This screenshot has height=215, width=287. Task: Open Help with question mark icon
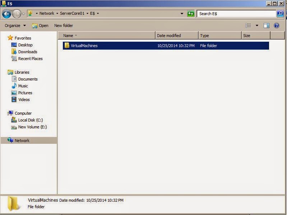(x=276, y=26)
